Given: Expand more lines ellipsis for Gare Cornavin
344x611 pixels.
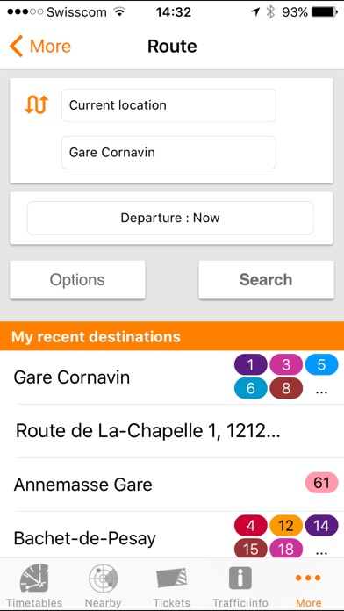Looking at the screenshot, I should pos(321,389).
